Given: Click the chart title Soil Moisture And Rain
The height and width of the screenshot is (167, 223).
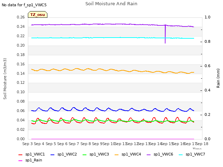Looking at the screenshot, I should pyautogui.click(x=111, y=4).
